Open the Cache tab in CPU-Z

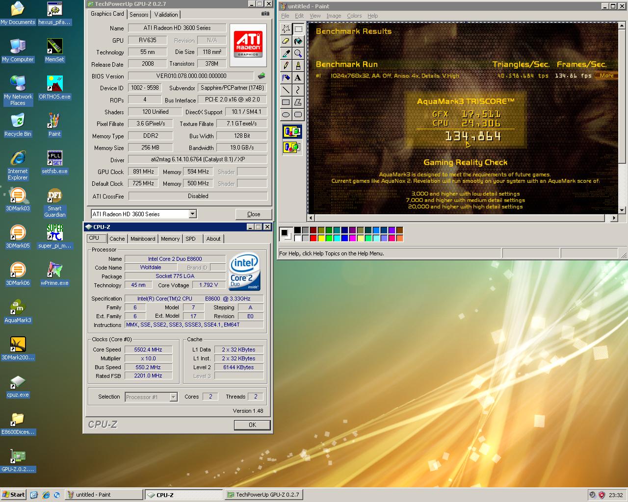(117, 239)
